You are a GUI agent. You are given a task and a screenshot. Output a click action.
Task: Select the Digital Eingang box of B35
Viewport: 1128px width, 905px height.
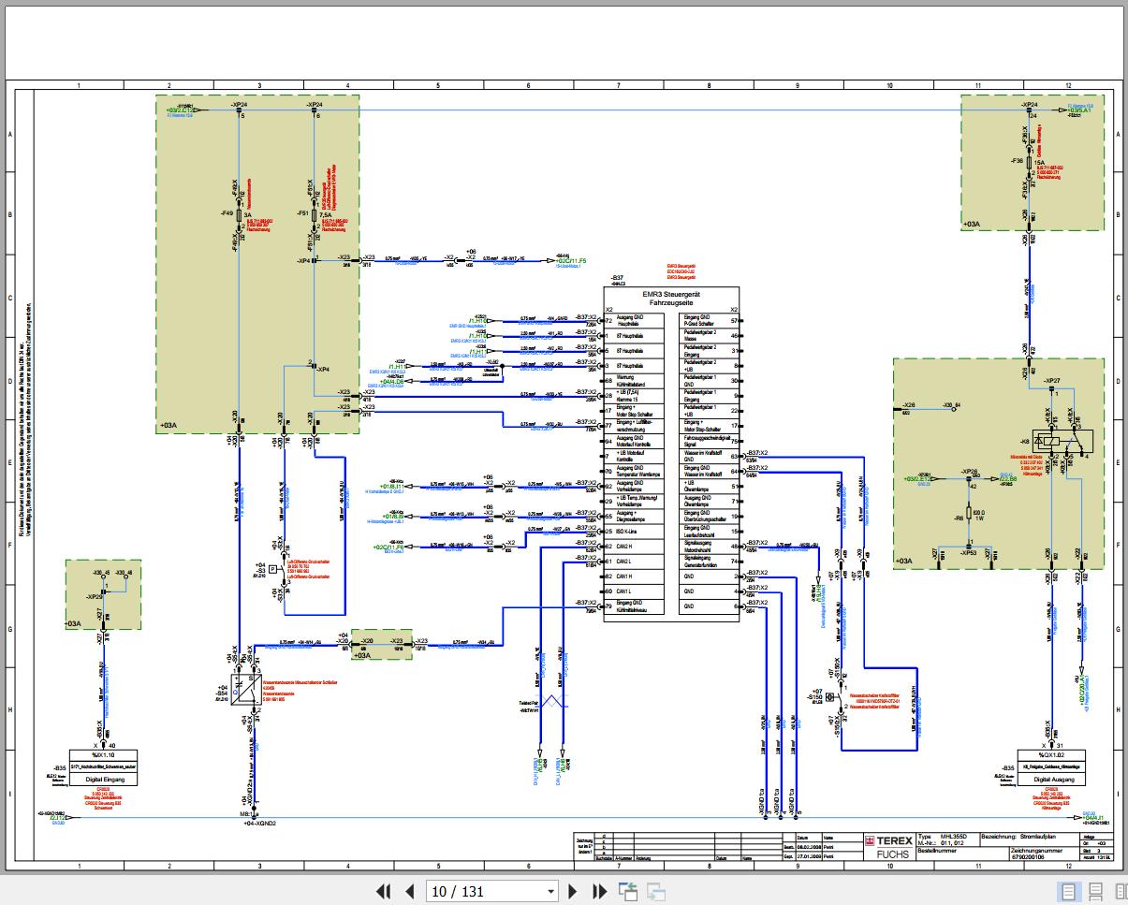pyautogui.click(x=104, y=778)
